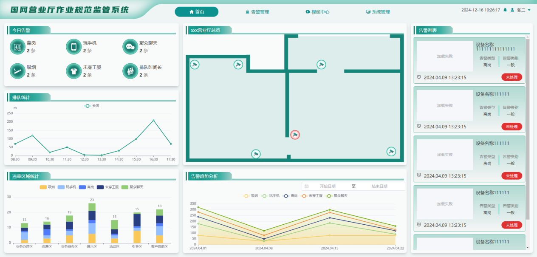This screenshot has height=257, width=537.
Task: Toggle 离岗 legend in 违章区域统计 chart
Action: click(x=86, y=187)
